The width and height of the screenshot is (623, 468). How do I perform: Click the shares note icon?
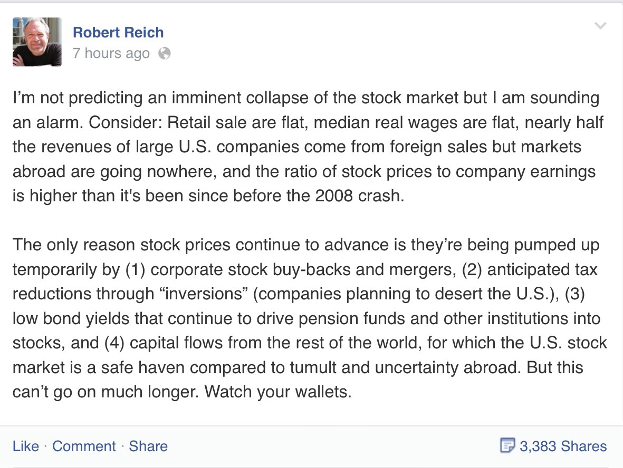pos(506,446)
